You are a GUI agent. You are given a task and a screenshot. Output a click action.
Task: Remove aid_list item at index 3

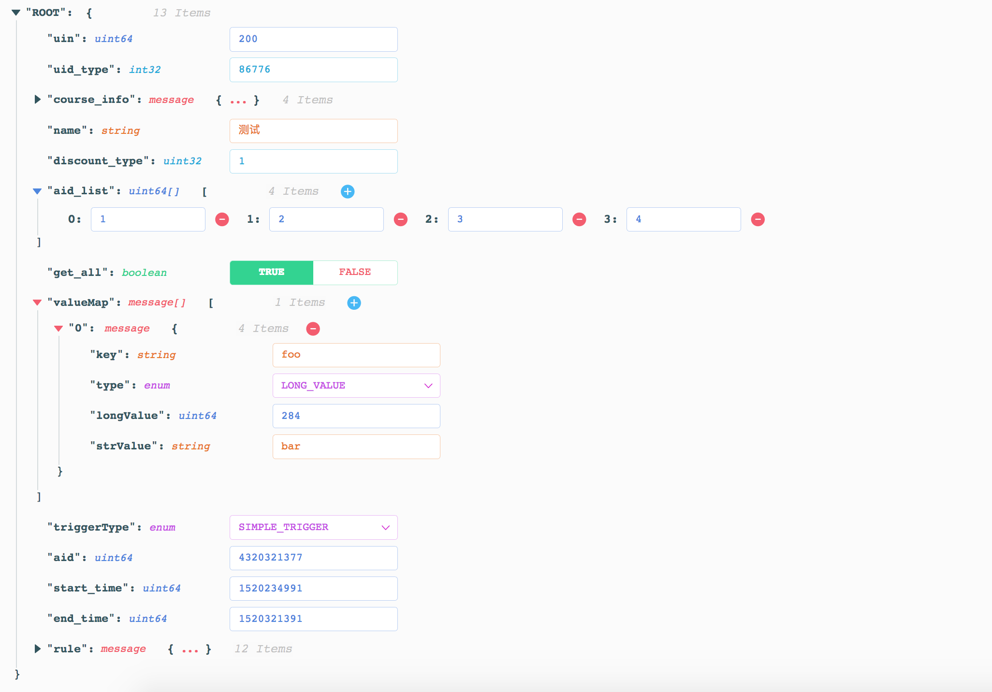[758, 219]
